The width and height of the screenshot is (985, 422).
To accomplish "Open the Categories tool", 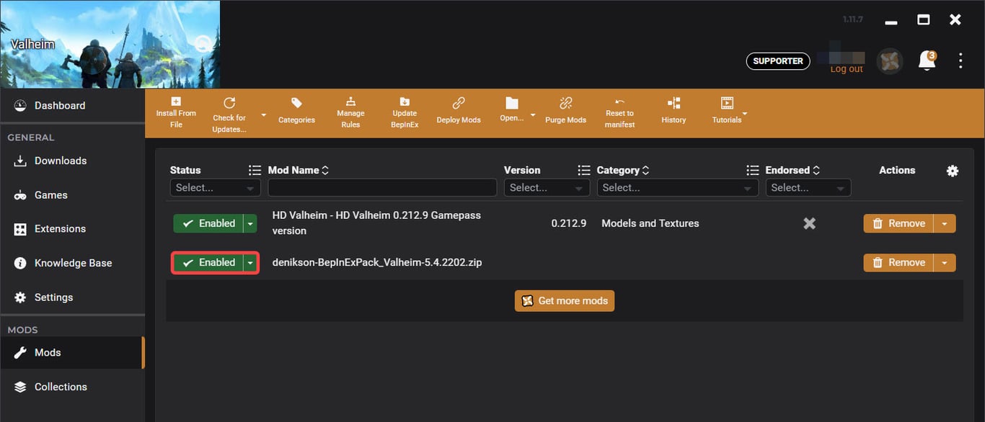I will [x=296, y=112].
